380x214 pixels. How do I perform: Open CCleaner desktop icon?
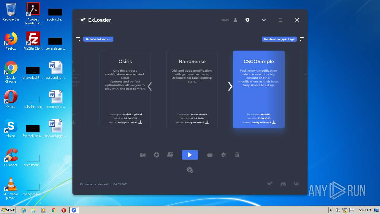(11, 158)
